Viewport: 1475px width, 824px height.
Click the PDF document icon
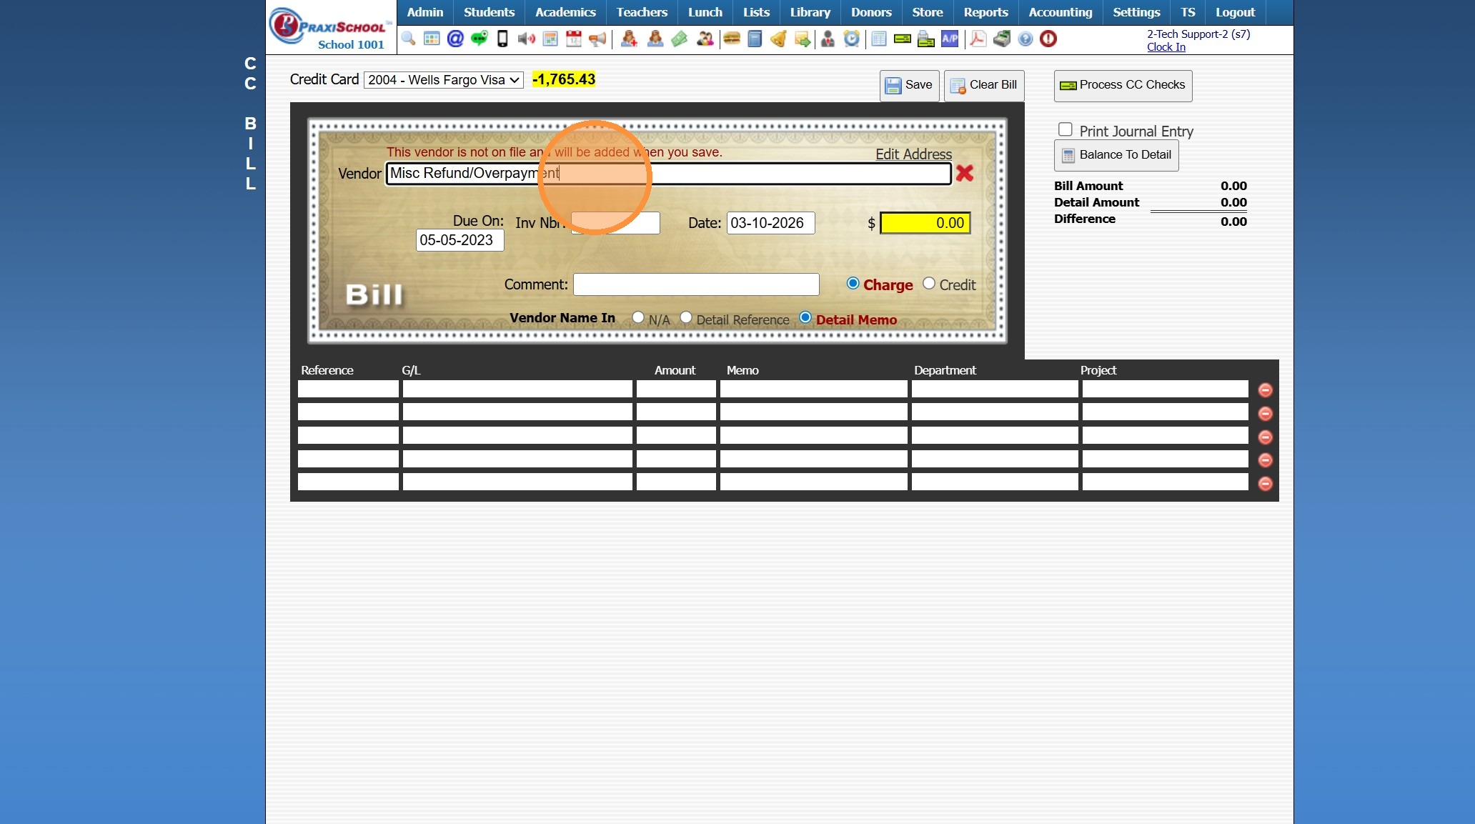(x=978, y=39)
